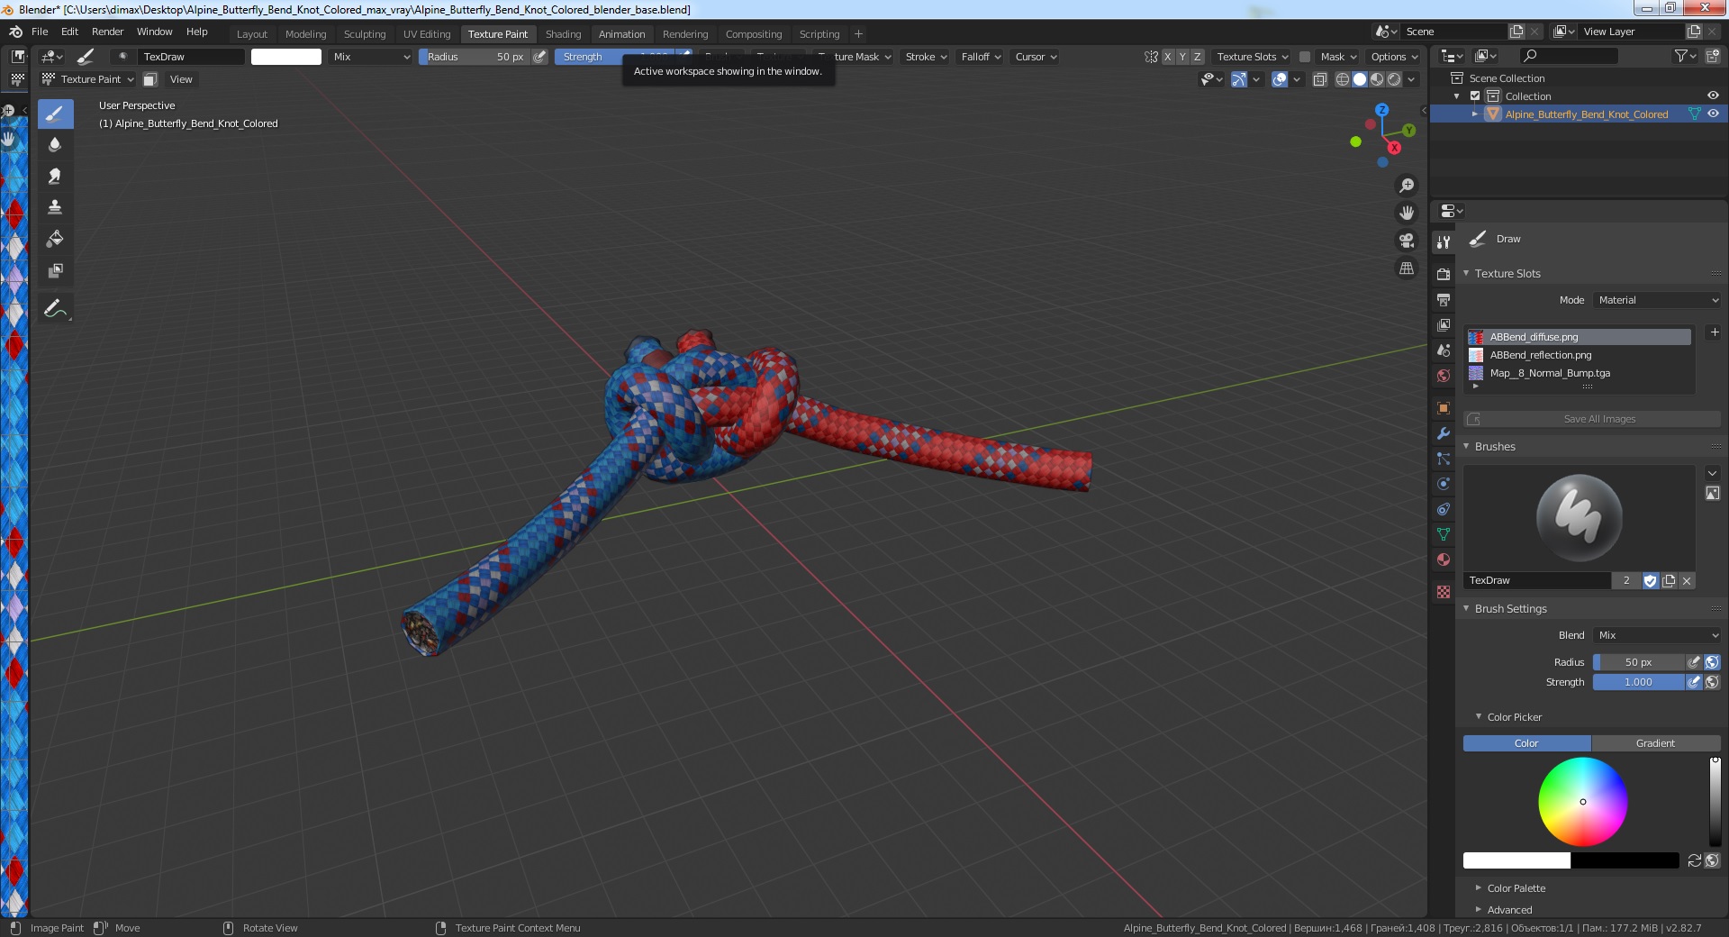1729x937 pixels.
Task: Select the Mask tool
Action: coord(55,271)
